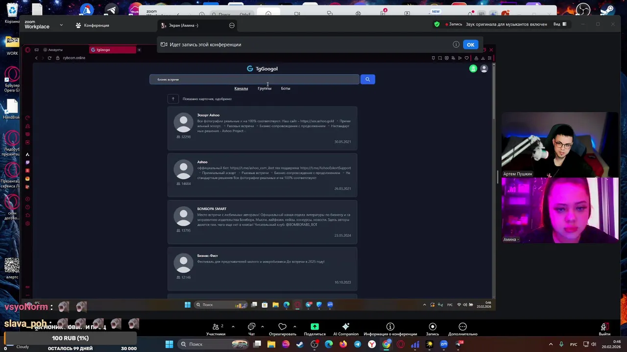Screen dimensions: 627x352
Task: Select the HandBrake desktop icon
Action: [11, 110]
